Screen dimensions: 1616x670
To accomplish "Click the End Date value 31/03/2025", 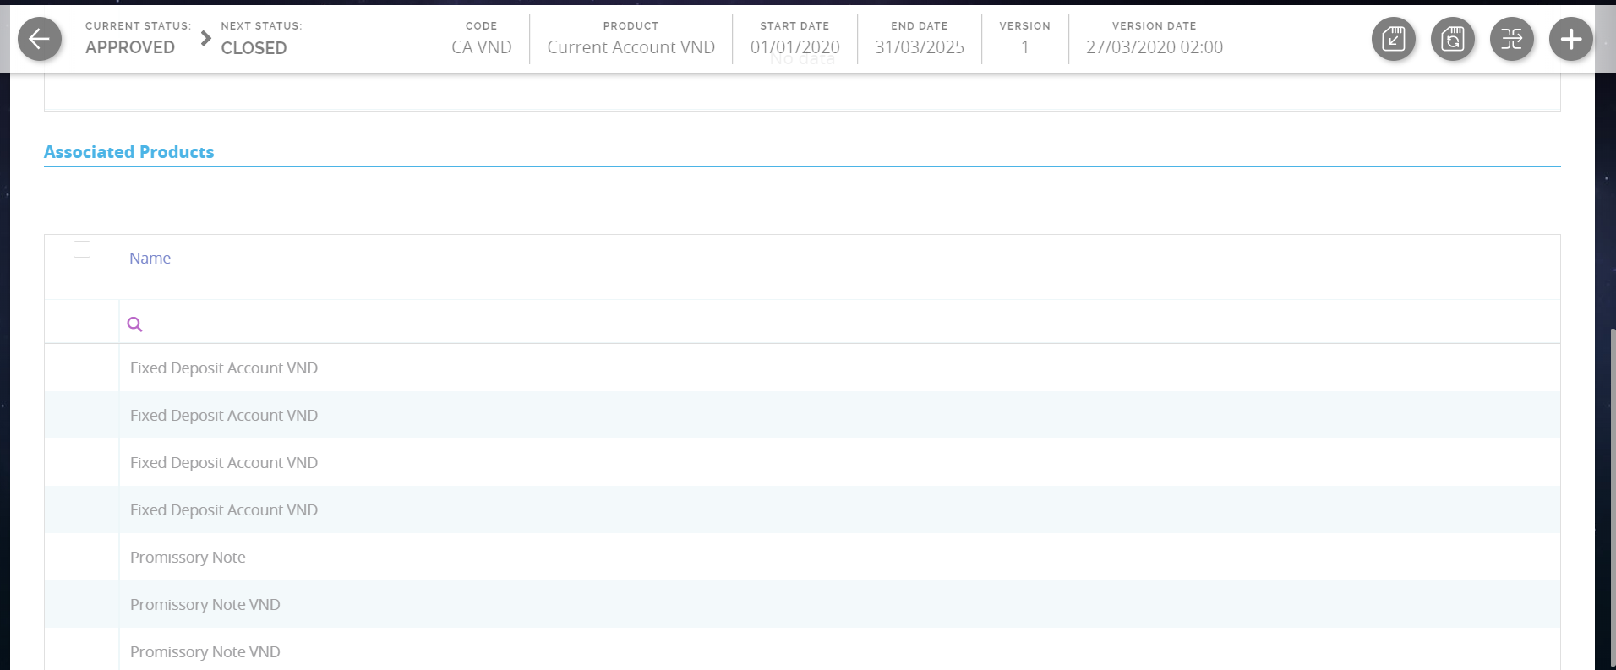I will [x=919, y=47].
